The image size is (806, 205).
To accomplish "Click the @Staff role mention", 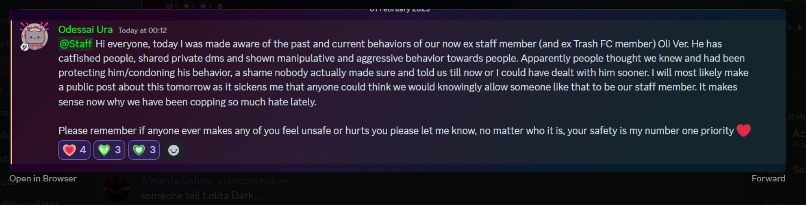I will [x=76, y=44].
